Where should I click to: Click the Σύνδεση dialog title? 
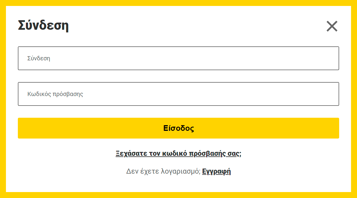tap(43, 26)
